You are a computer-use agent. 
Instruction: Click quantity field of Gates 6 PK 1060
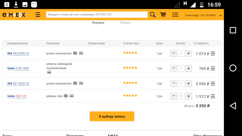(181, 68)
